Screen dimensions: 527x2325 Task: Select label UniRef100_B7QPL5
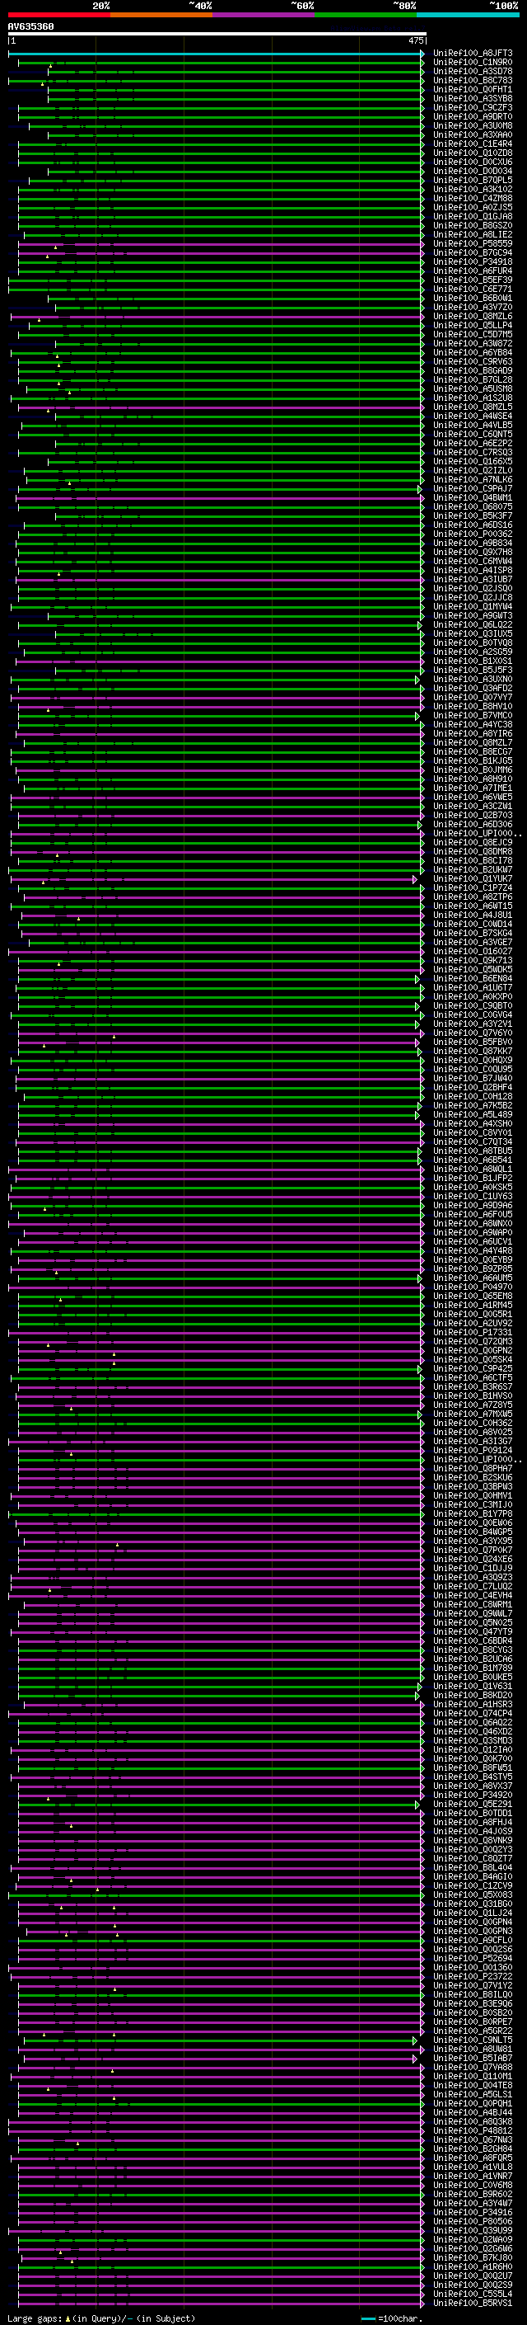(473, 181)
